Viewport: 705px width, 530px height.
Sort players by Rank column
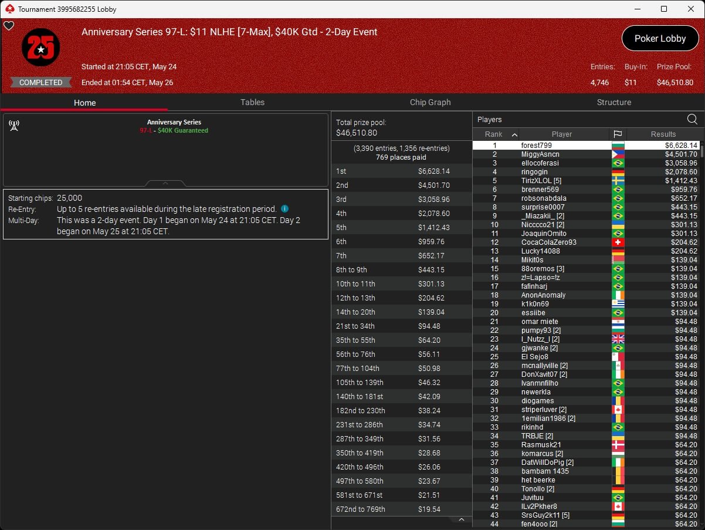496,134
